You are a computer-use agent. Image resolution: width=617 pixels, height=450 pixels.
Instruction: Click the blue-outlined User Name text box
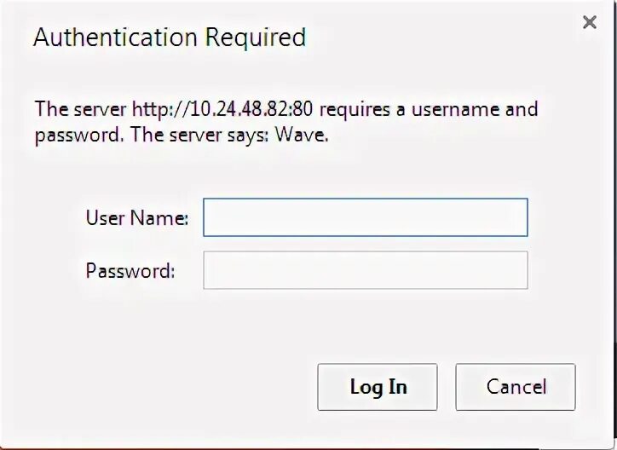click(366, 217)
